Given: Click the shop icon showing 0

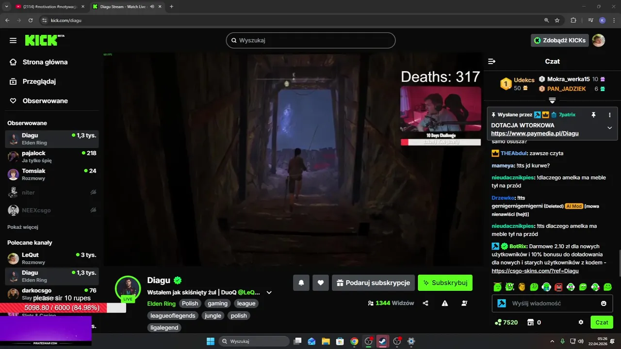Looking at the screenshot, I should (530, 322).
